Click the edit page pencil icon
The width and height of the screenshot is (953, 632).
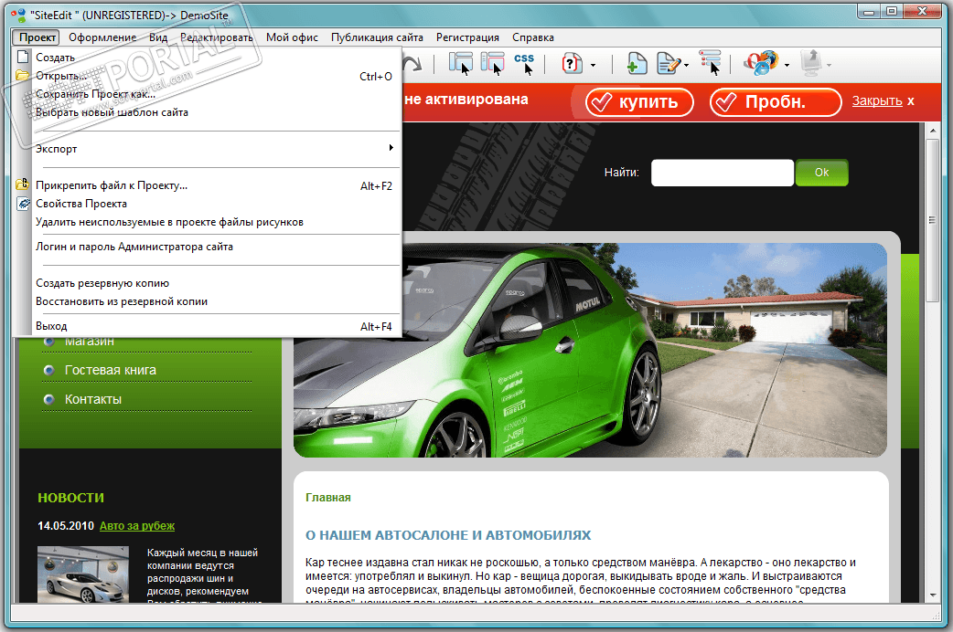(x=669, y=63)
